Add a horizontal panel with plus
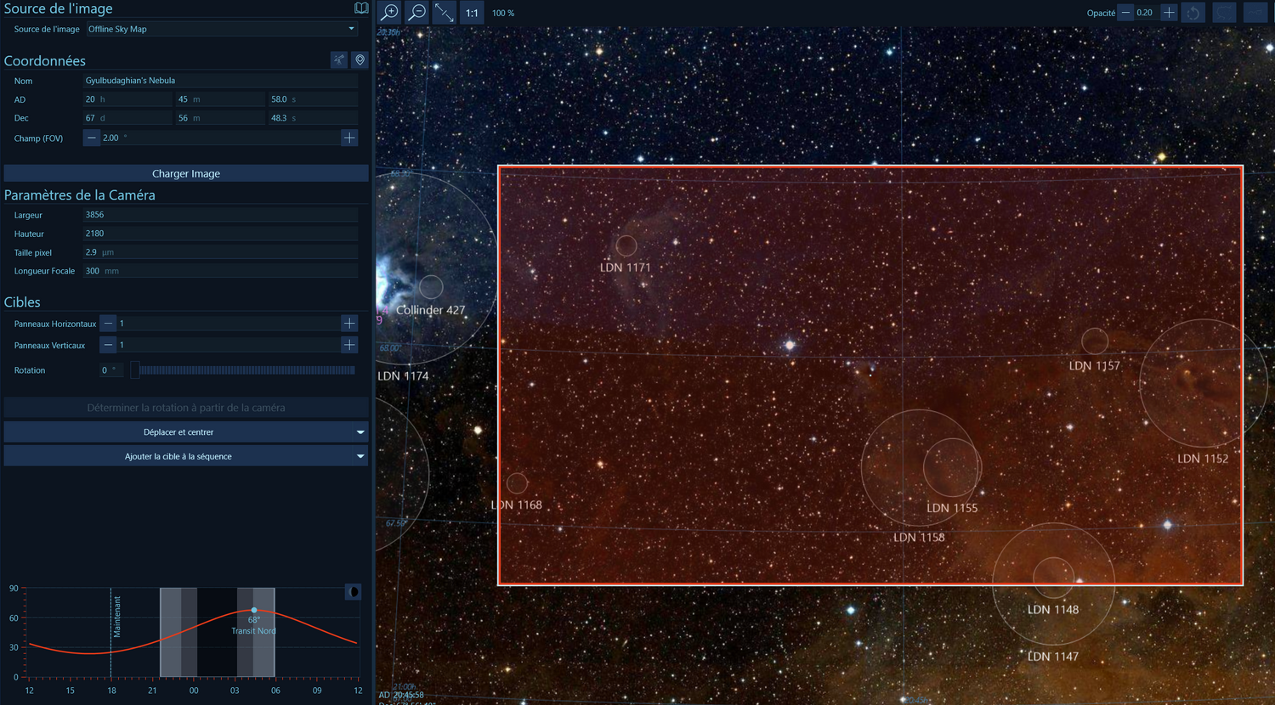 (349, 323)
